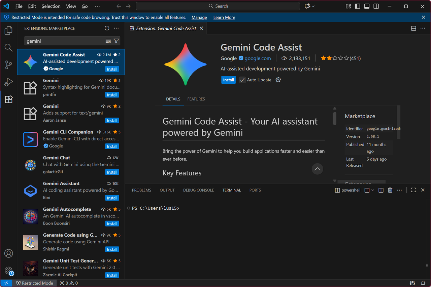The image size is (431, 287).
Task: Click the Learn More link
Action: point(224,17)
